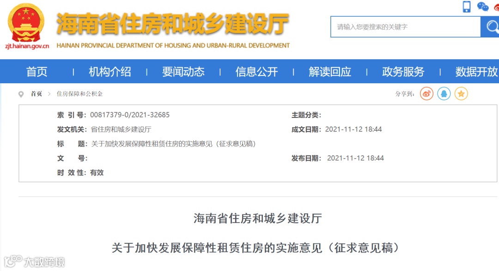Open the mobile version phone icon

point(467,6)
